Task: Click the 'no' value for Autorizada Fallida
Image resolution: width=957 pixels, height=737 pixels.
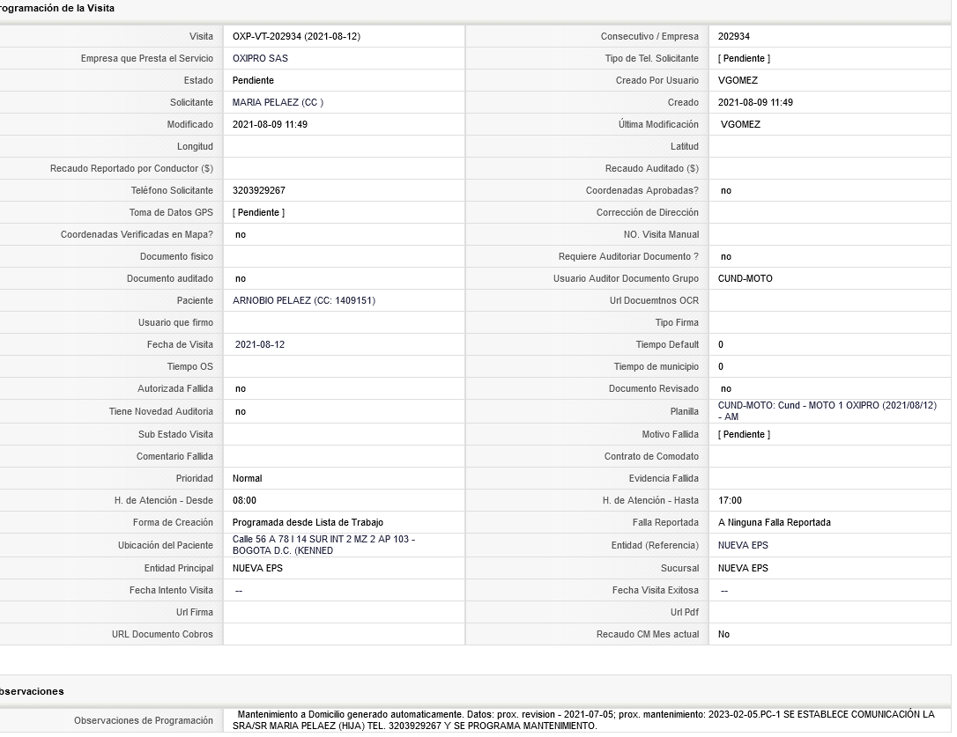Action: pos(241,388)
